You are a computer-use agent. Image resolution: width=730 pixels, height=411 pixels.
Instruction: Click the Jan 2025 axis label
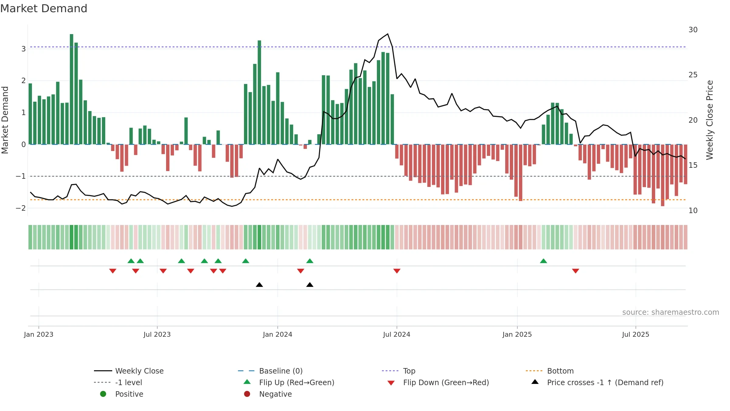pyautogui.click(x=517, y=335)
